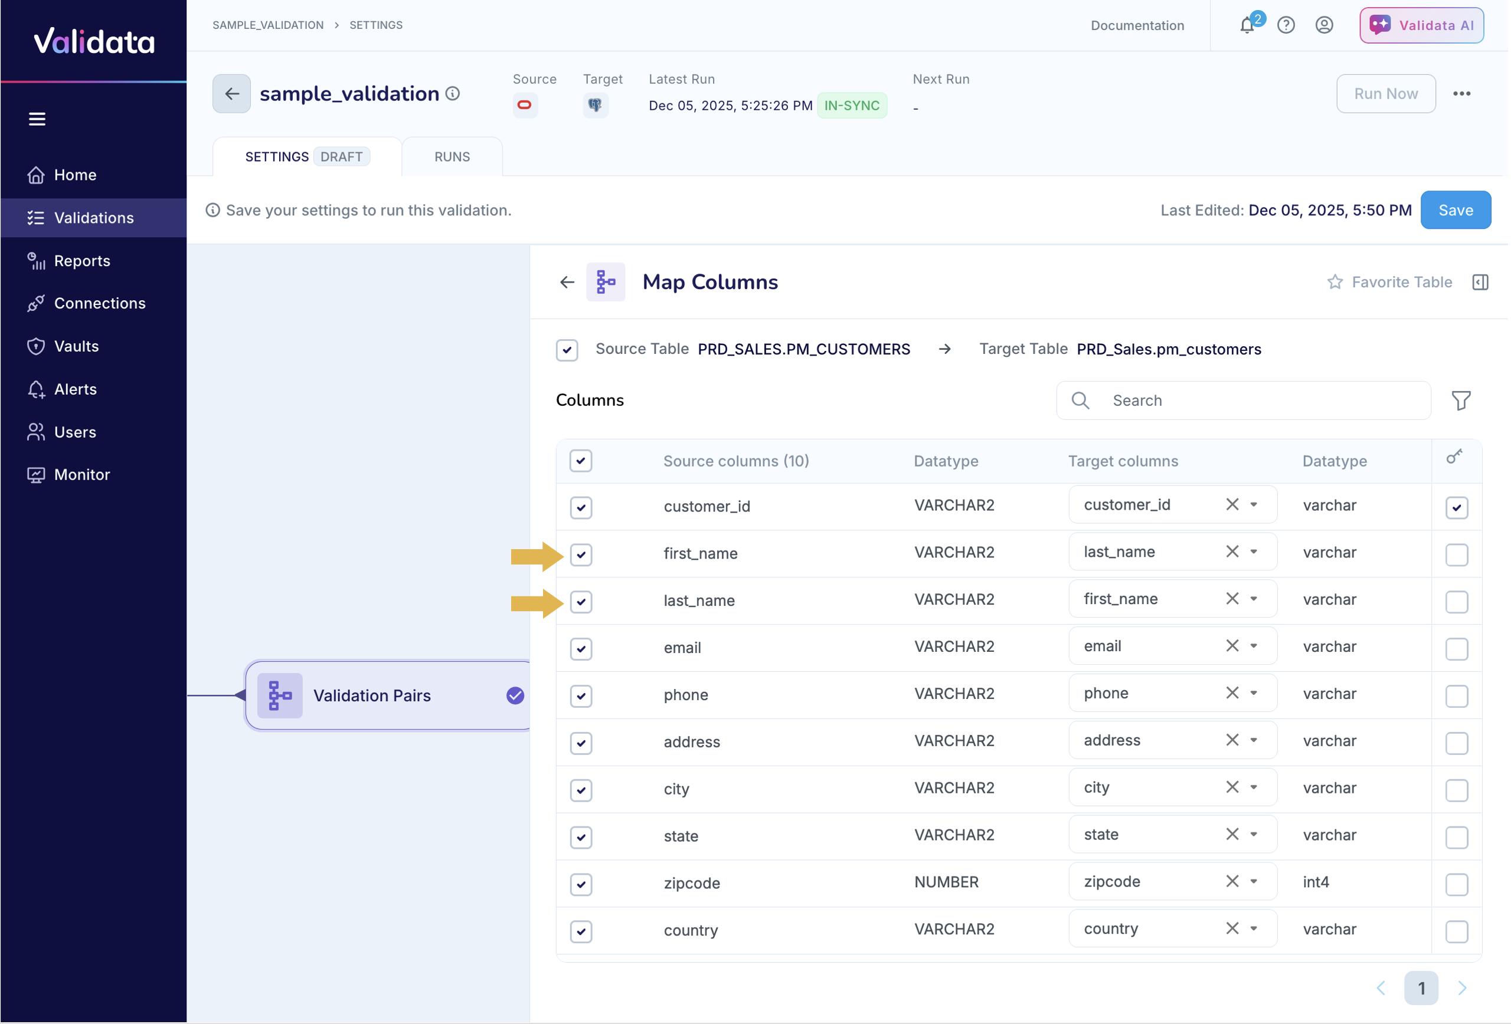This screenshot has height=1024, width=1511.
Task: Open the email target column dropdown
Action: (1254, 645)
